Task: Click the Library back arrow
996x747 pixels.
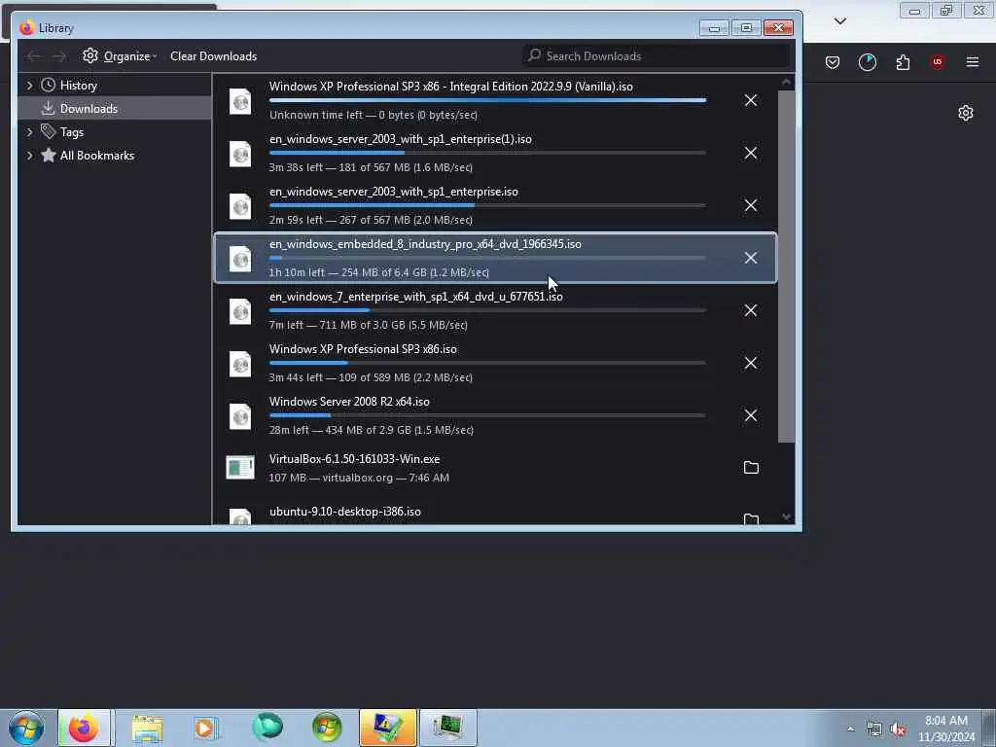Action: [x=34, y=56]
